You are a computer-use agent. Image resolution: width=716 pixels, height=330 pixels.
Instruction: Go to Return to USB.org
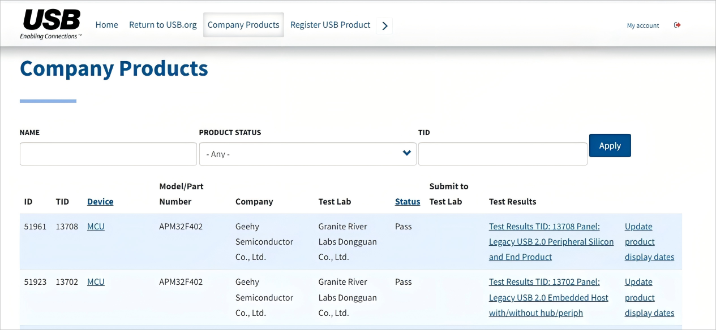pyautogui.click(x=163, y=25)
